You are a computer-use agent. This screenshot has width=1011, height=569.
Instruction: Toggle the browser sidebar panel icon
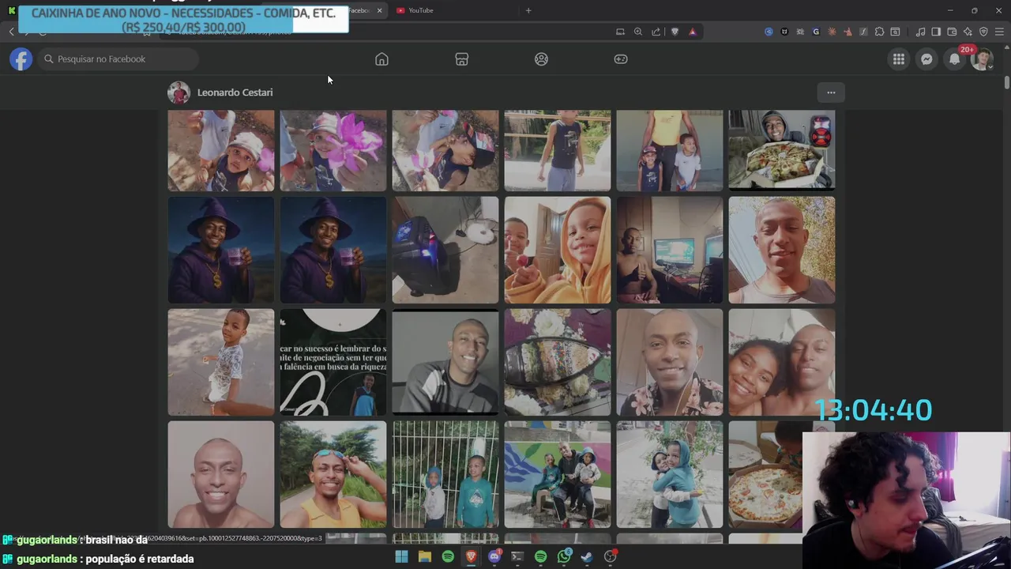point(936,32)
